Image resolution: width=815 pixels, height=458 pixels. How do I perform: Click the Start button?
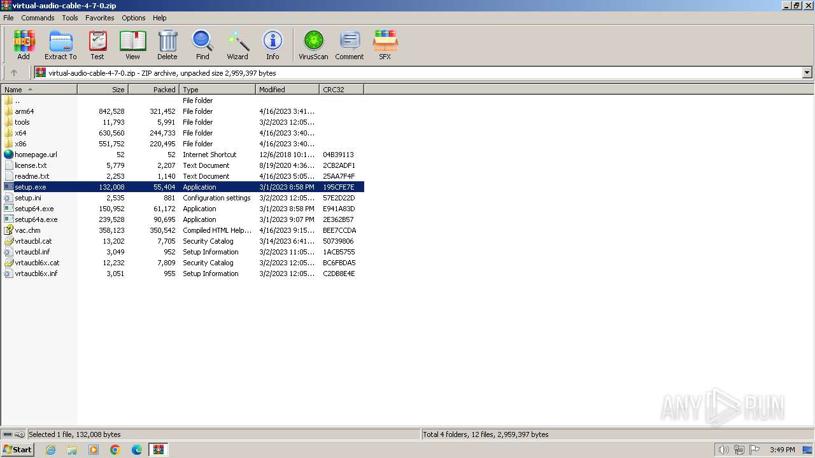[x=18, y=450]
